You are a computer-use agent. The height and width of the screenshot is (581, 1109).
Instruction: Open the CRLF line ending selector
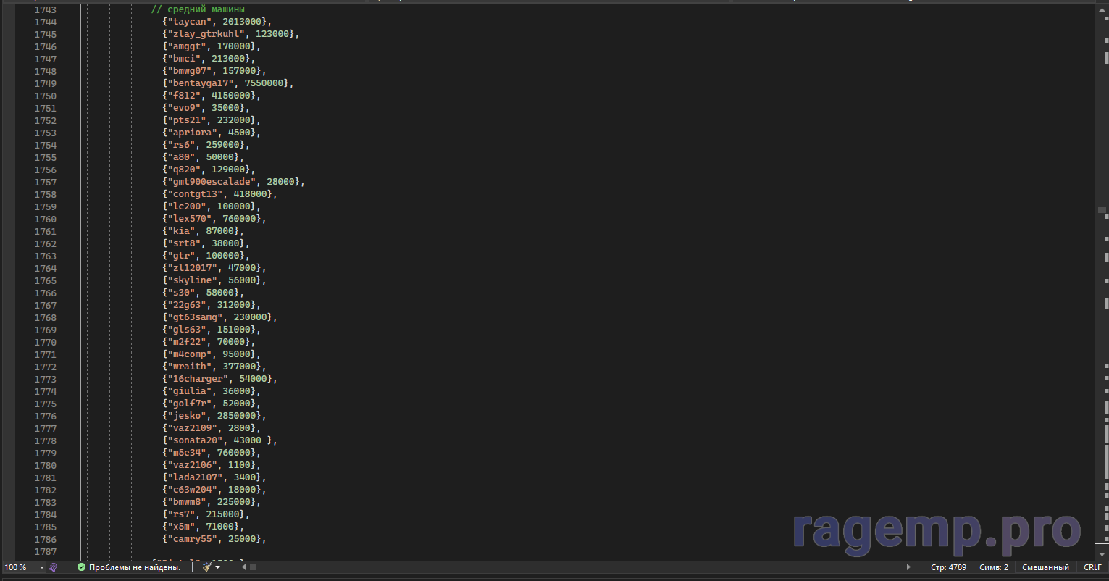click(1092, 567)
